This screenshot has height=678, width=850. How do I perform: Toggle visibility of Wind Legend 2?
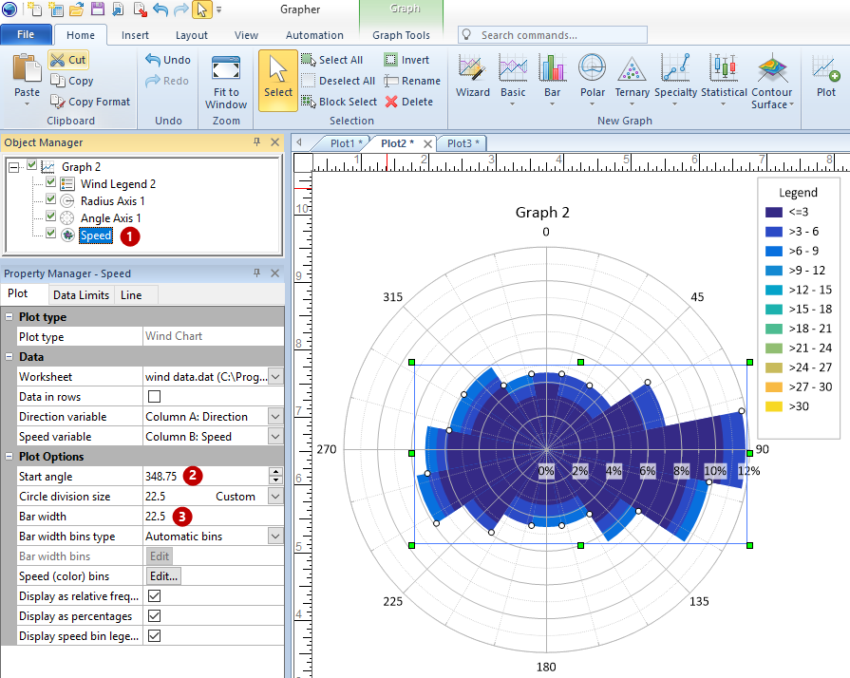51,183
